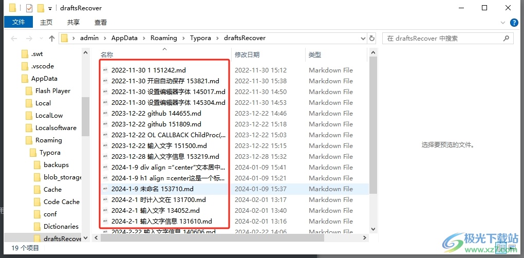Select file 2023-12-22 github 144655.md
The image size is (524, 258).
click(x=156, y=113)
